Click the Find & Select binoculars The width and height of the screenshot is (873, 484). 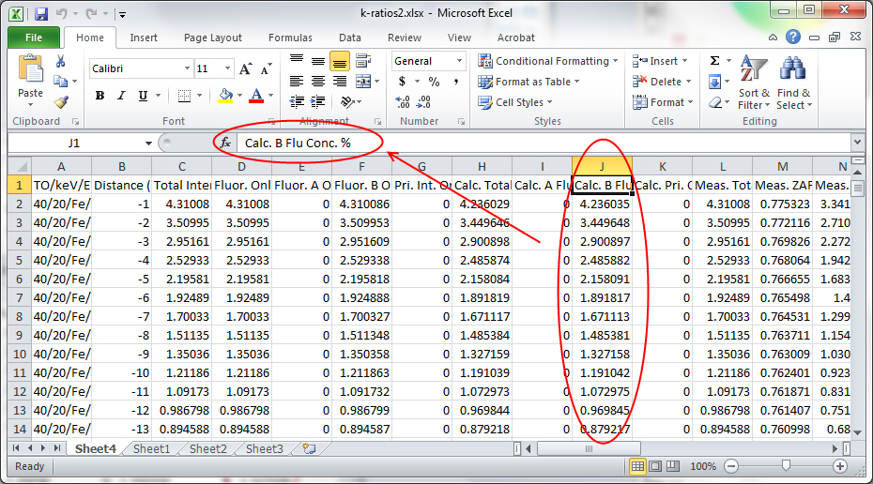(x=793, y=83)
